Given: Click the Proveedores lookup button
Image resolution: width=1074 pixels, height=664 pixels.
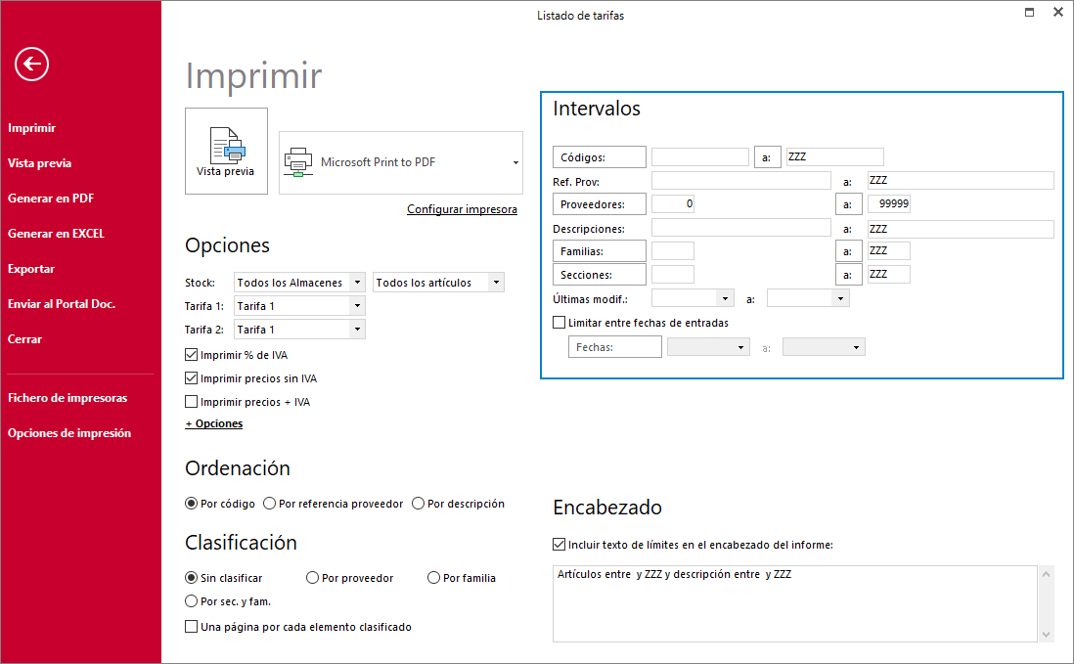Looking at the screenshot, I should pyautogui.click(x=600, y=204).
